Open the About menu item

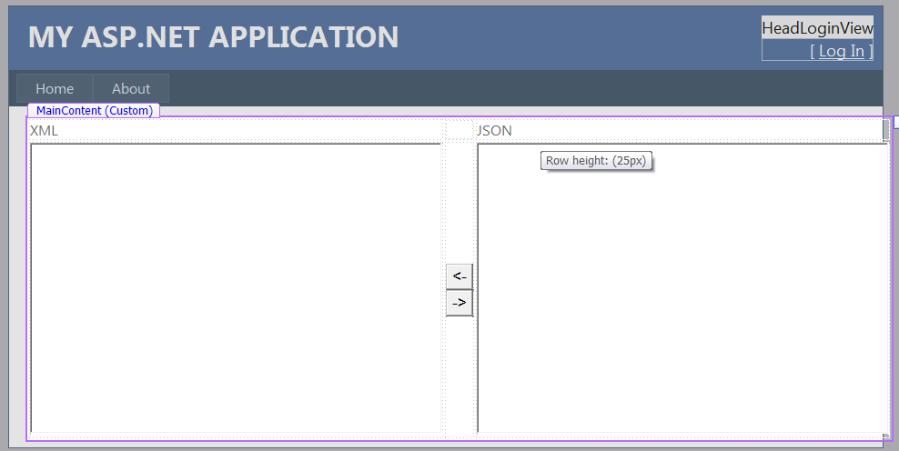(131, 89)
